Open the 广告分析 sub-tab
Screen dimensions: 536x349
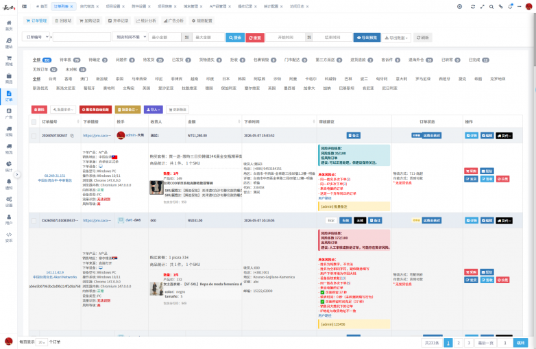(x=173, y=21)
